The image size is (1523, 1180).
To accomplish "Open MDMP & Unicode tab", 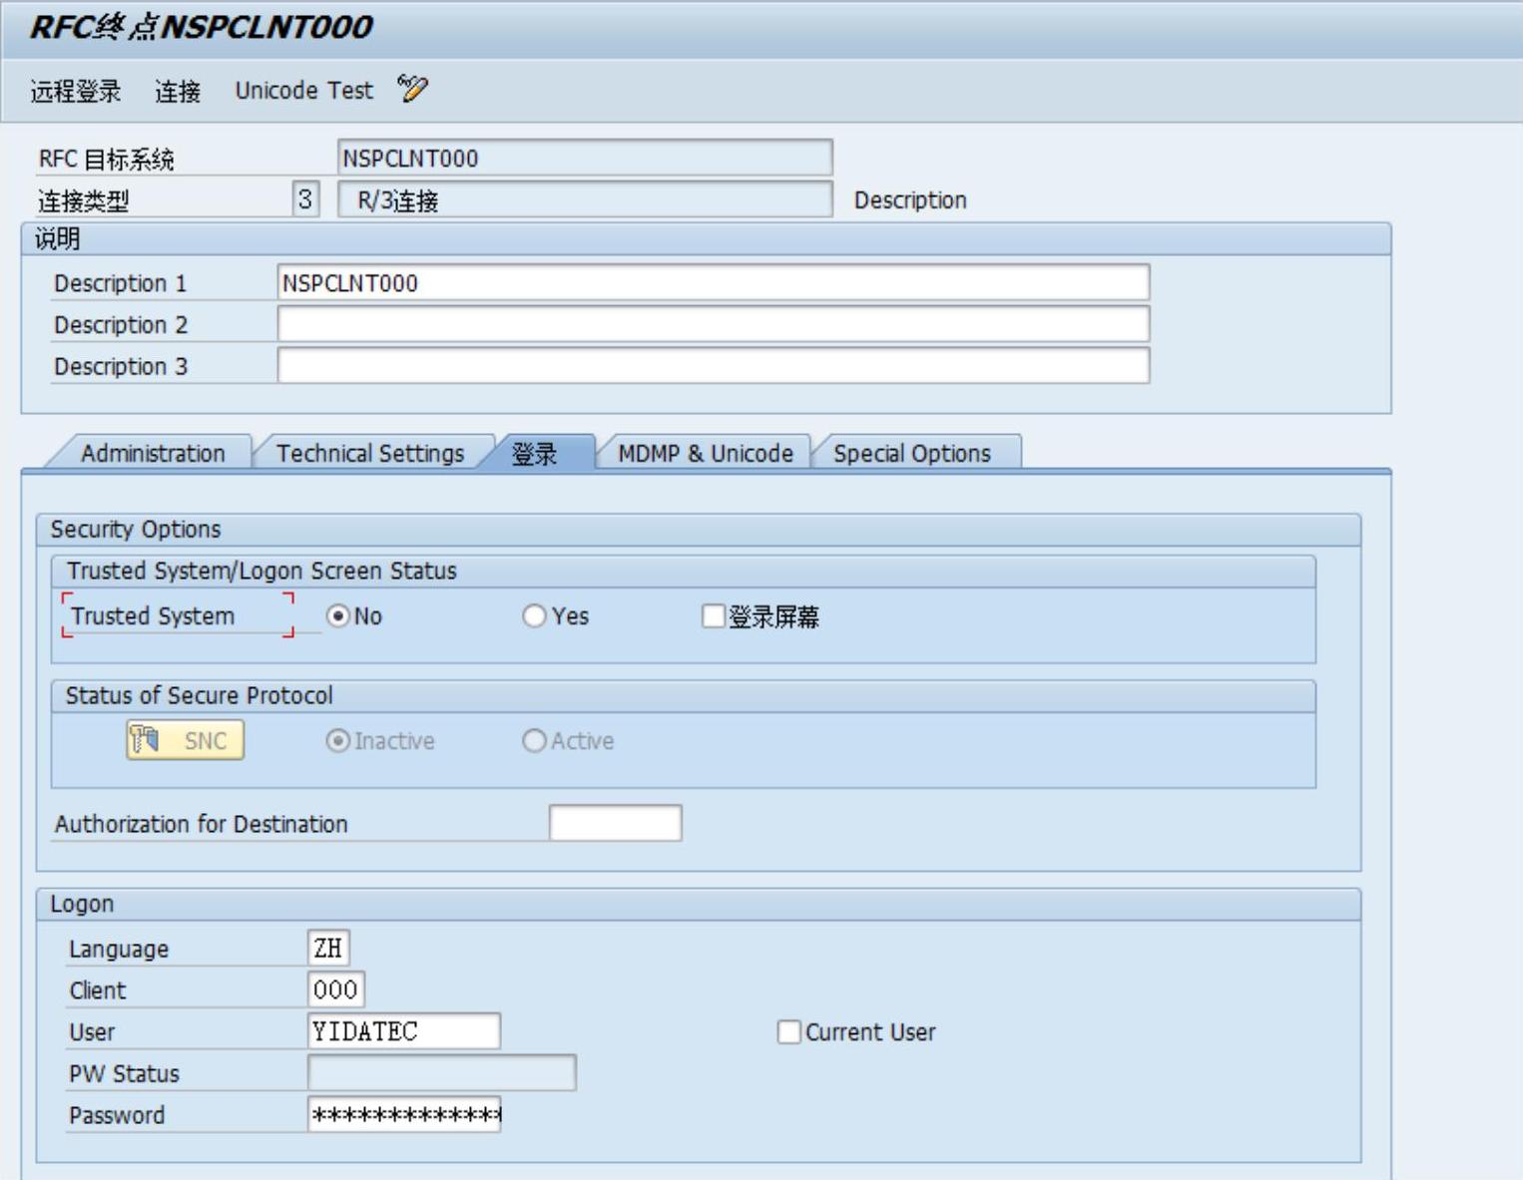I will click(x=705, y=453).
